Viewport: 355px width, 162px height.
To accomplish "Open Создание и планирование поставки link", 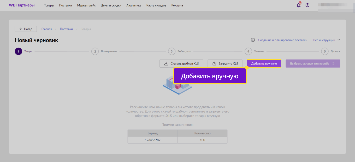I will click(x=282, y=40).
